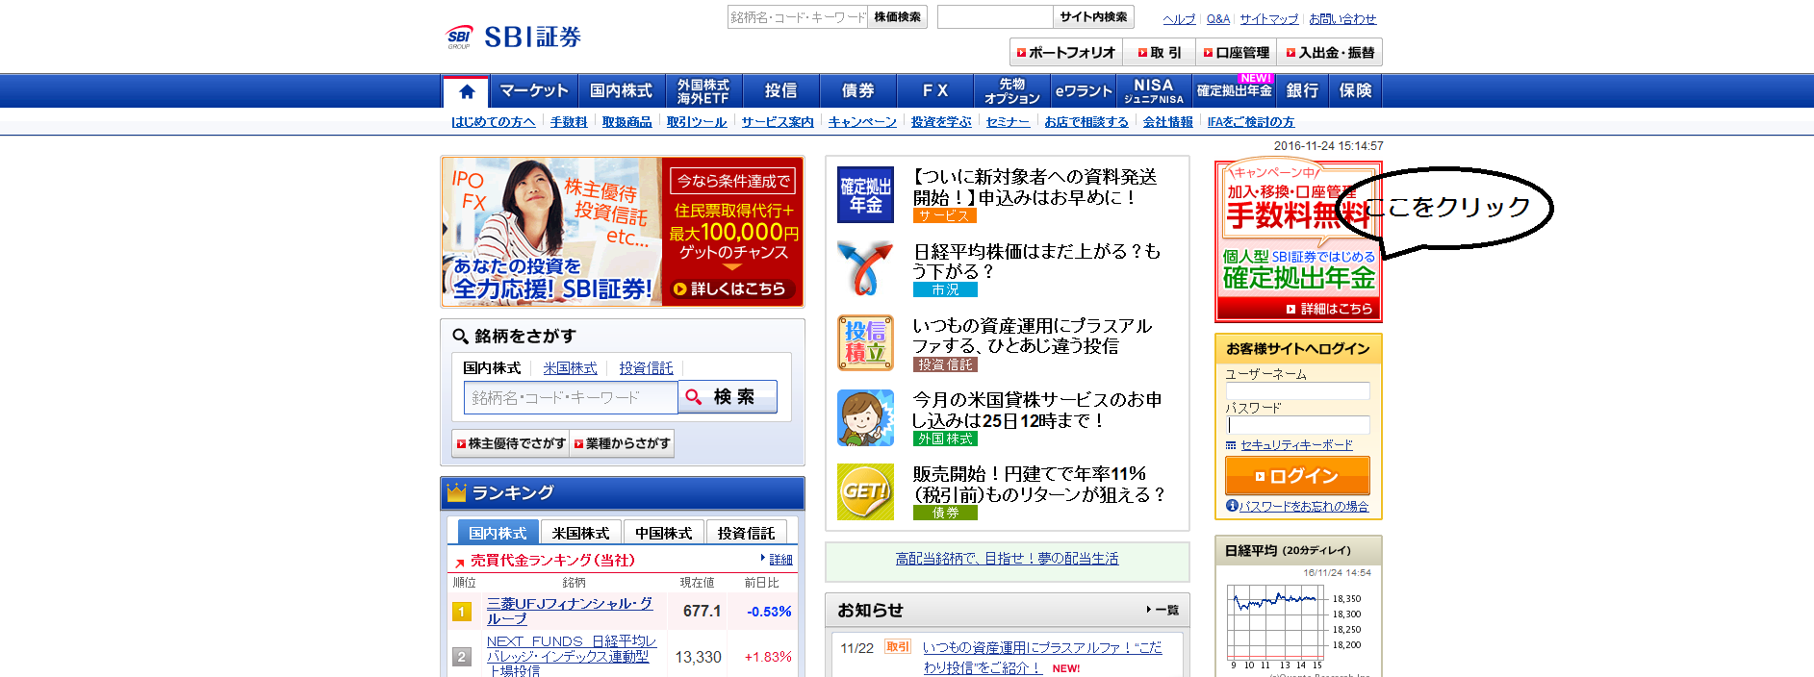The image size is (1814, 677).
Task: Open サイトマップ link
Action: (x=1269, y=19)
